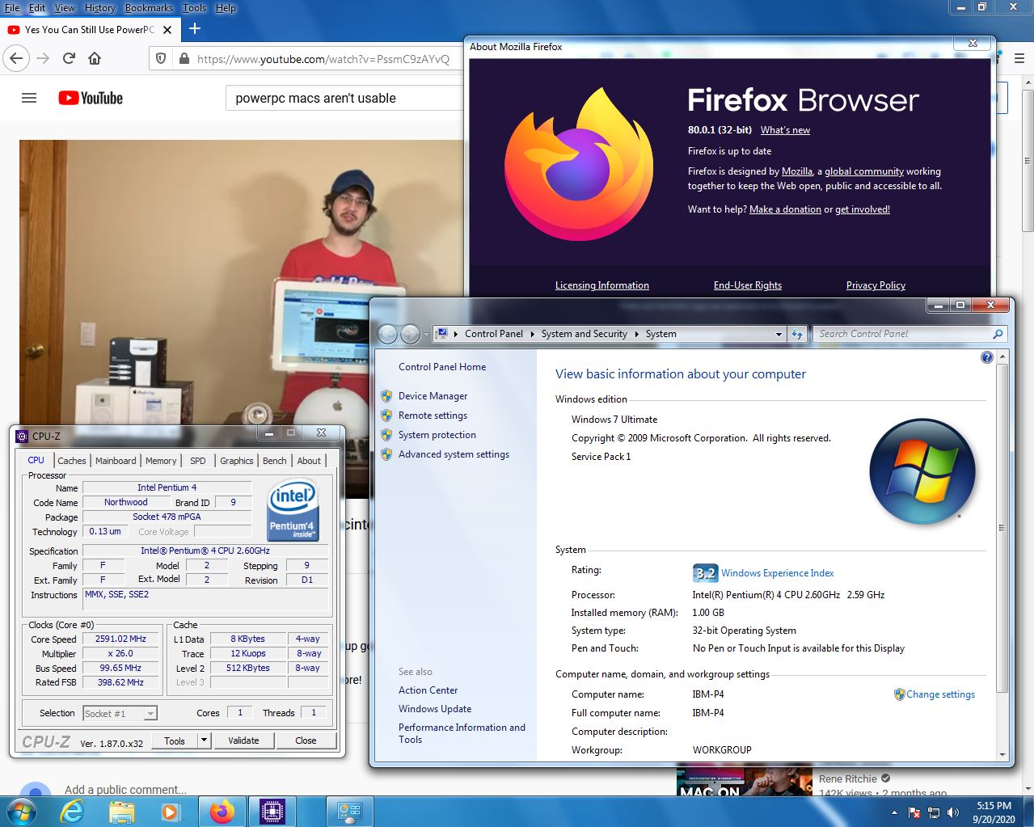Image resolution: width=1034 pixels, height=827 pixels.
Task: Click the network tray icon
Action: coord(934,812)
